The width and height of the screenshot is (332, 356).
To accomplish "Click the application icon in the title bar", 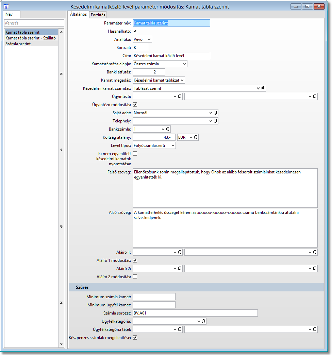I will pos(6,6).
